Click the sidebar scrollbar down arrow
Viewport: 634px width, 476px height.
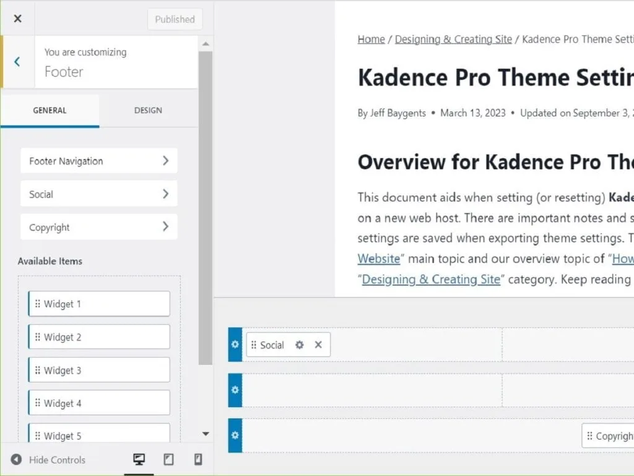(206, 433)
